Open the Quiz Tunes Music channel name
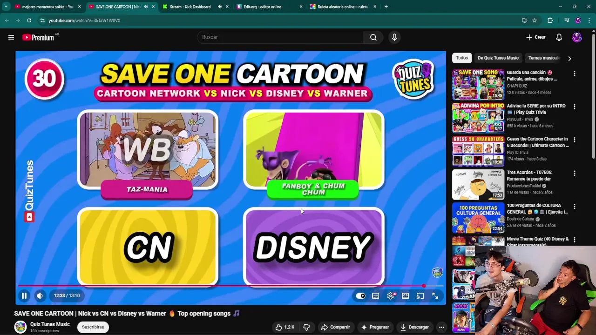Viewport: 596px width, 335px height. click(x=50, y=324)
